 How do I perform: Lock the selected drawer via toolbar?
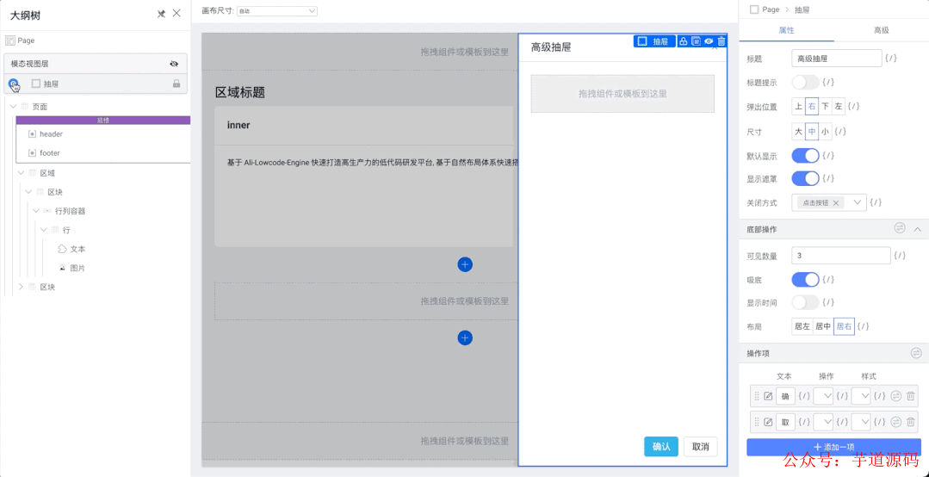pos(683,40)
